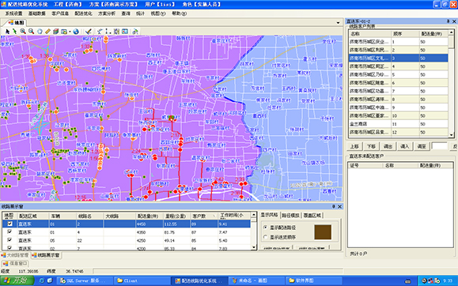The width and height of the screenshot is (458, 286).
Task: Click the brush clear tool icon
Action: [x=89, y=32]
